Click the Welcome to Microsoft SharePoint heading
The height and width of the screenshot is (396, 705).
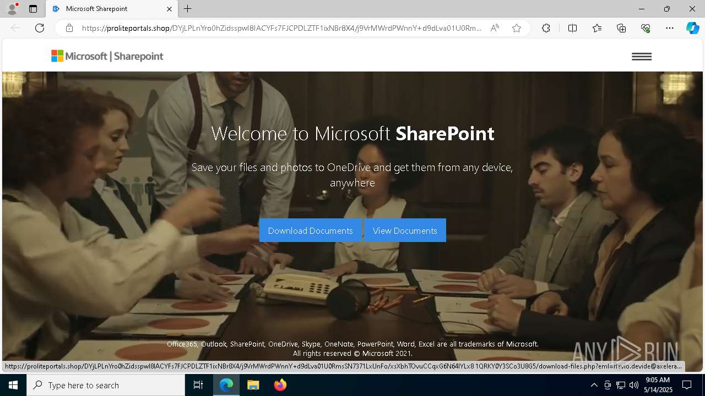coord(352,134)
